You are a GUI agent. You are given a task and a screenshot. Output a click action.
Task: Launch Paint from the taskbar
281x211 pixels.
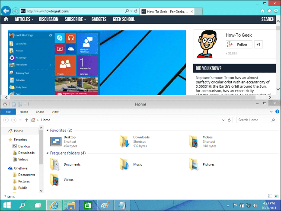point(105,205)
